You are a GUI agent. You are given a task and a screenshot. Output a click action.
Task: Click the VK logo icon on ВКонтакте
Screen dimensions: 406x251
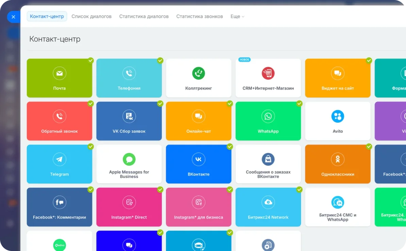pyautogui.click(x=199, y=159)
